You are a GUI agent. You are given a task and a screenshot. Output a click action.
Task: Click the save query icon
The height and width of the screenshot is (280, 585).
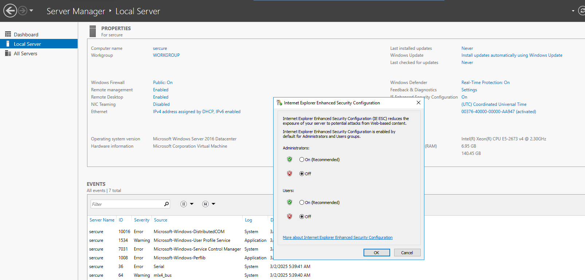pos(205,204)
